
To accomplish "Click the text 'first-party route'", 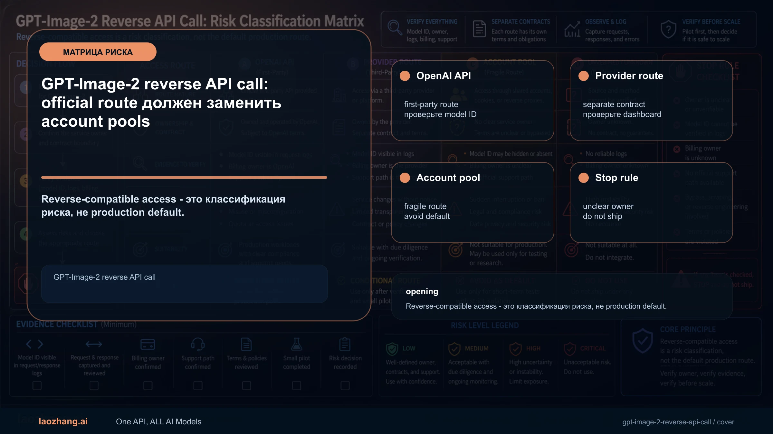I will 431,104.
